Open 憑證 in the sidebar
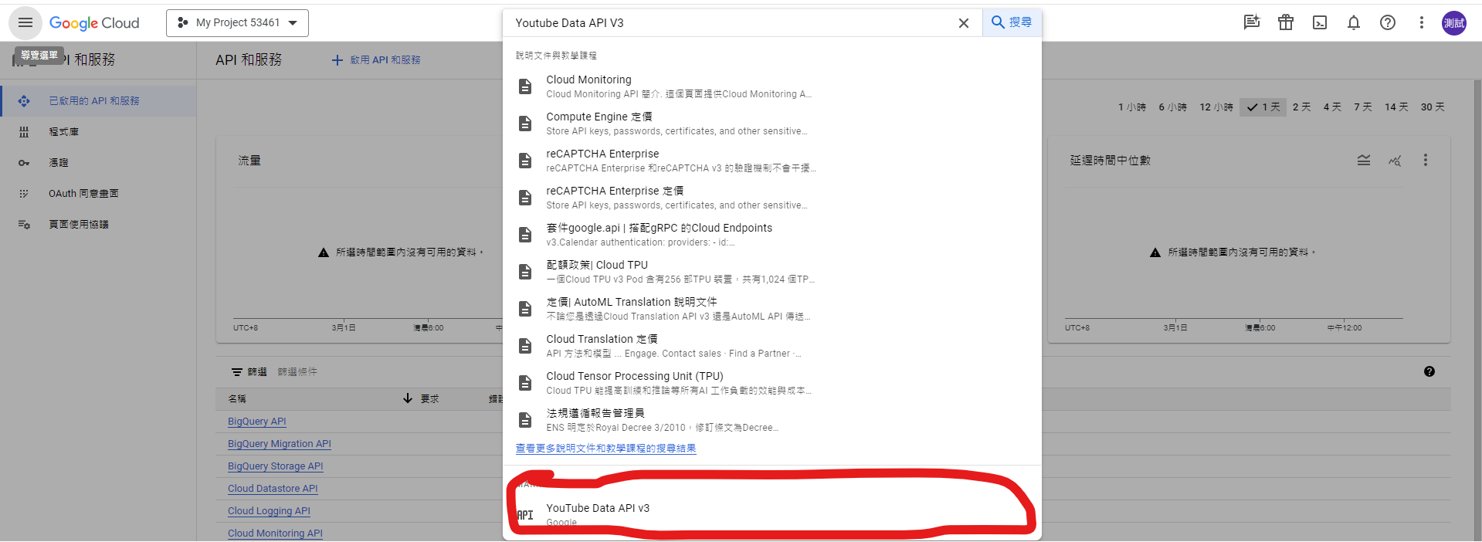This screenshot has height=542, width=1482. (99, 163)
